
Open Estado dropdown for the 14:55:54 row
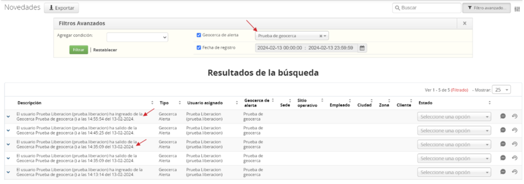click(454, 117)
